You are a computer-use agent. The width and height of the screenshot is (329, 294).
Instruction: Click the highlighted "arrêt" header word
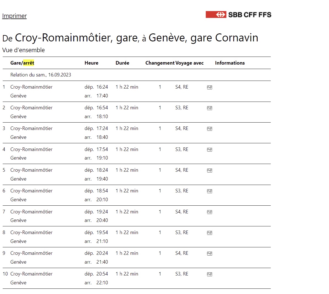pos(29,63)
